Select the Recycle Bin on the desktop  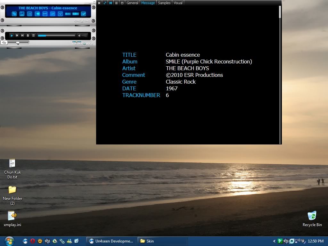click(x=312, y=219)
